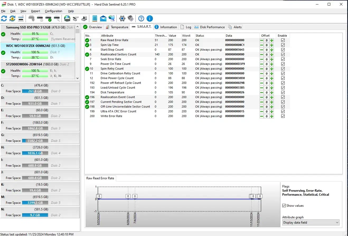Click the blue envelope email icon
This screenshot has width=348, height=236.
103,18
